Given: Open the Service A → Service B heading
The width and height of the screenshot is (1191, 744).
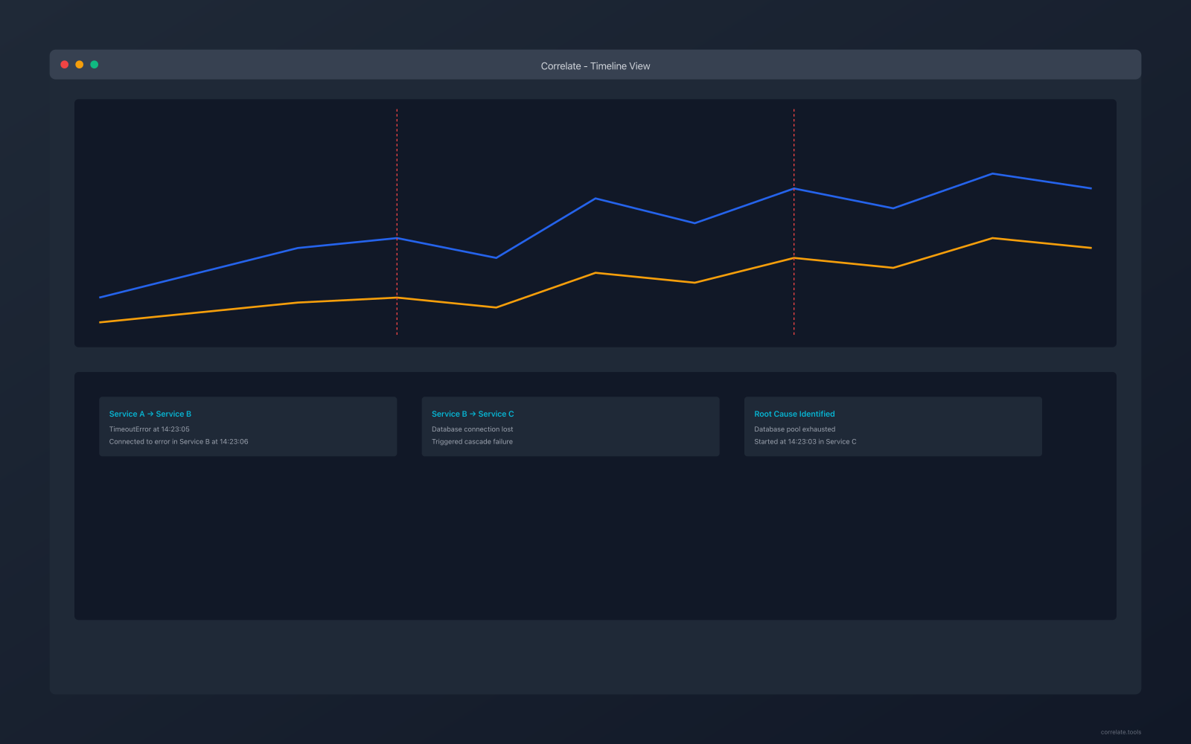Looking at the screenshot, I should (150, 414).
